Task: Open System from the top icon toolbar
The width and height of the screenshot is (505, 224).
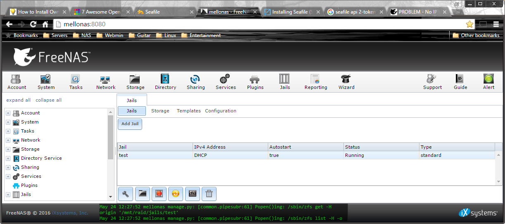Action: click(x=46, y=82)
